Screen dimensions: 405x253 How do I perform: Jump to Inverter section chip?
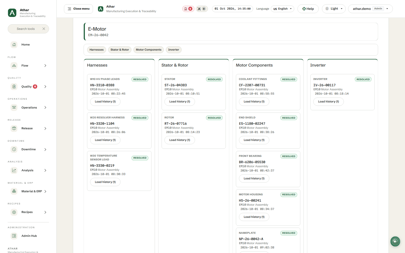(174, 50)
